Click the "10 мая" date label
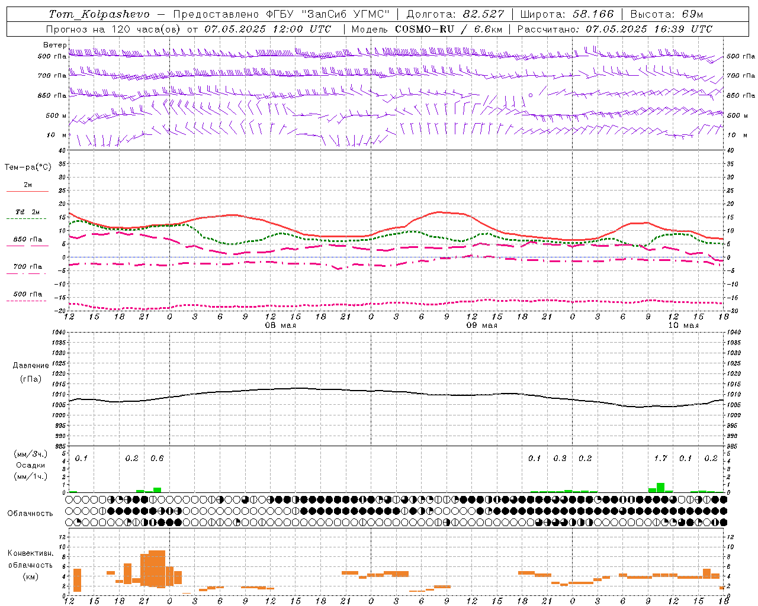Viewport: 758px width, 606px height. (x=683, y=325)
